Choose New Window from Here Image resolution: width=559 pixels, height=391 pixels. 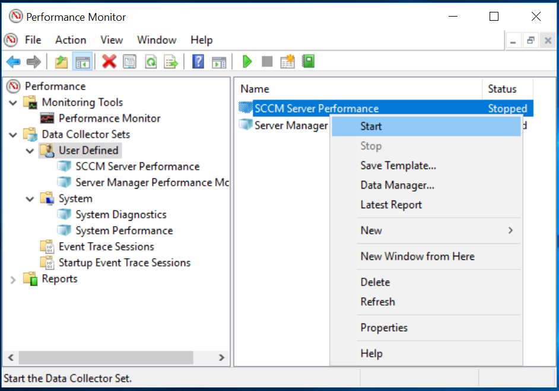point(427,256)
